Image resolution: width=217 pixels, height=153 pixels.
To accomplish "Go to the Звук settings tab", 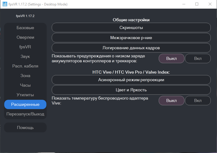I will [x=25, y=56].
